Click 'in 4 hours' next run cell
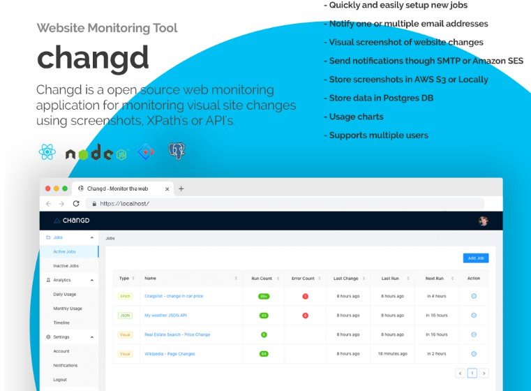The height and width of the screenshot is (391, 531). pyautogui.click(x=437, y=296)
